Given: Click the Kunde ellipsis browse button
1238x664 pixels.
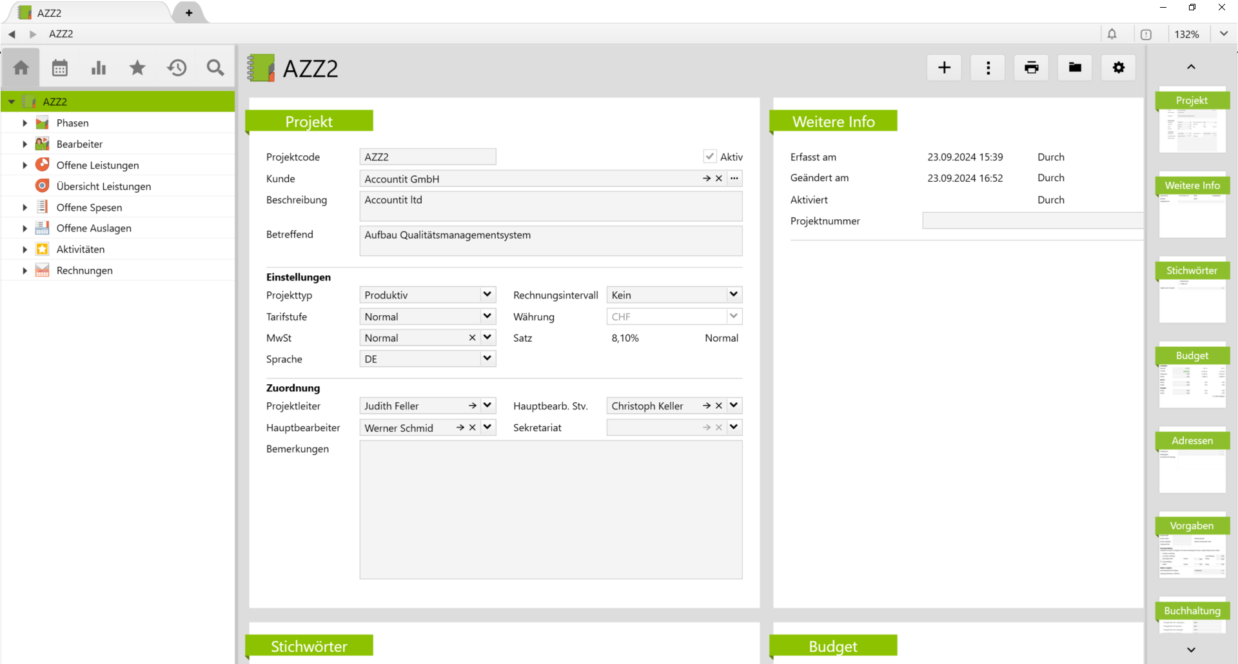Looking at the screenshot, I should pos(734,179).
